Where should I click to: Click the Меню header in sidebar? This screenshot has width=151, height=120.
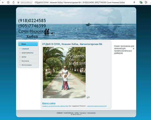[28, 44]
